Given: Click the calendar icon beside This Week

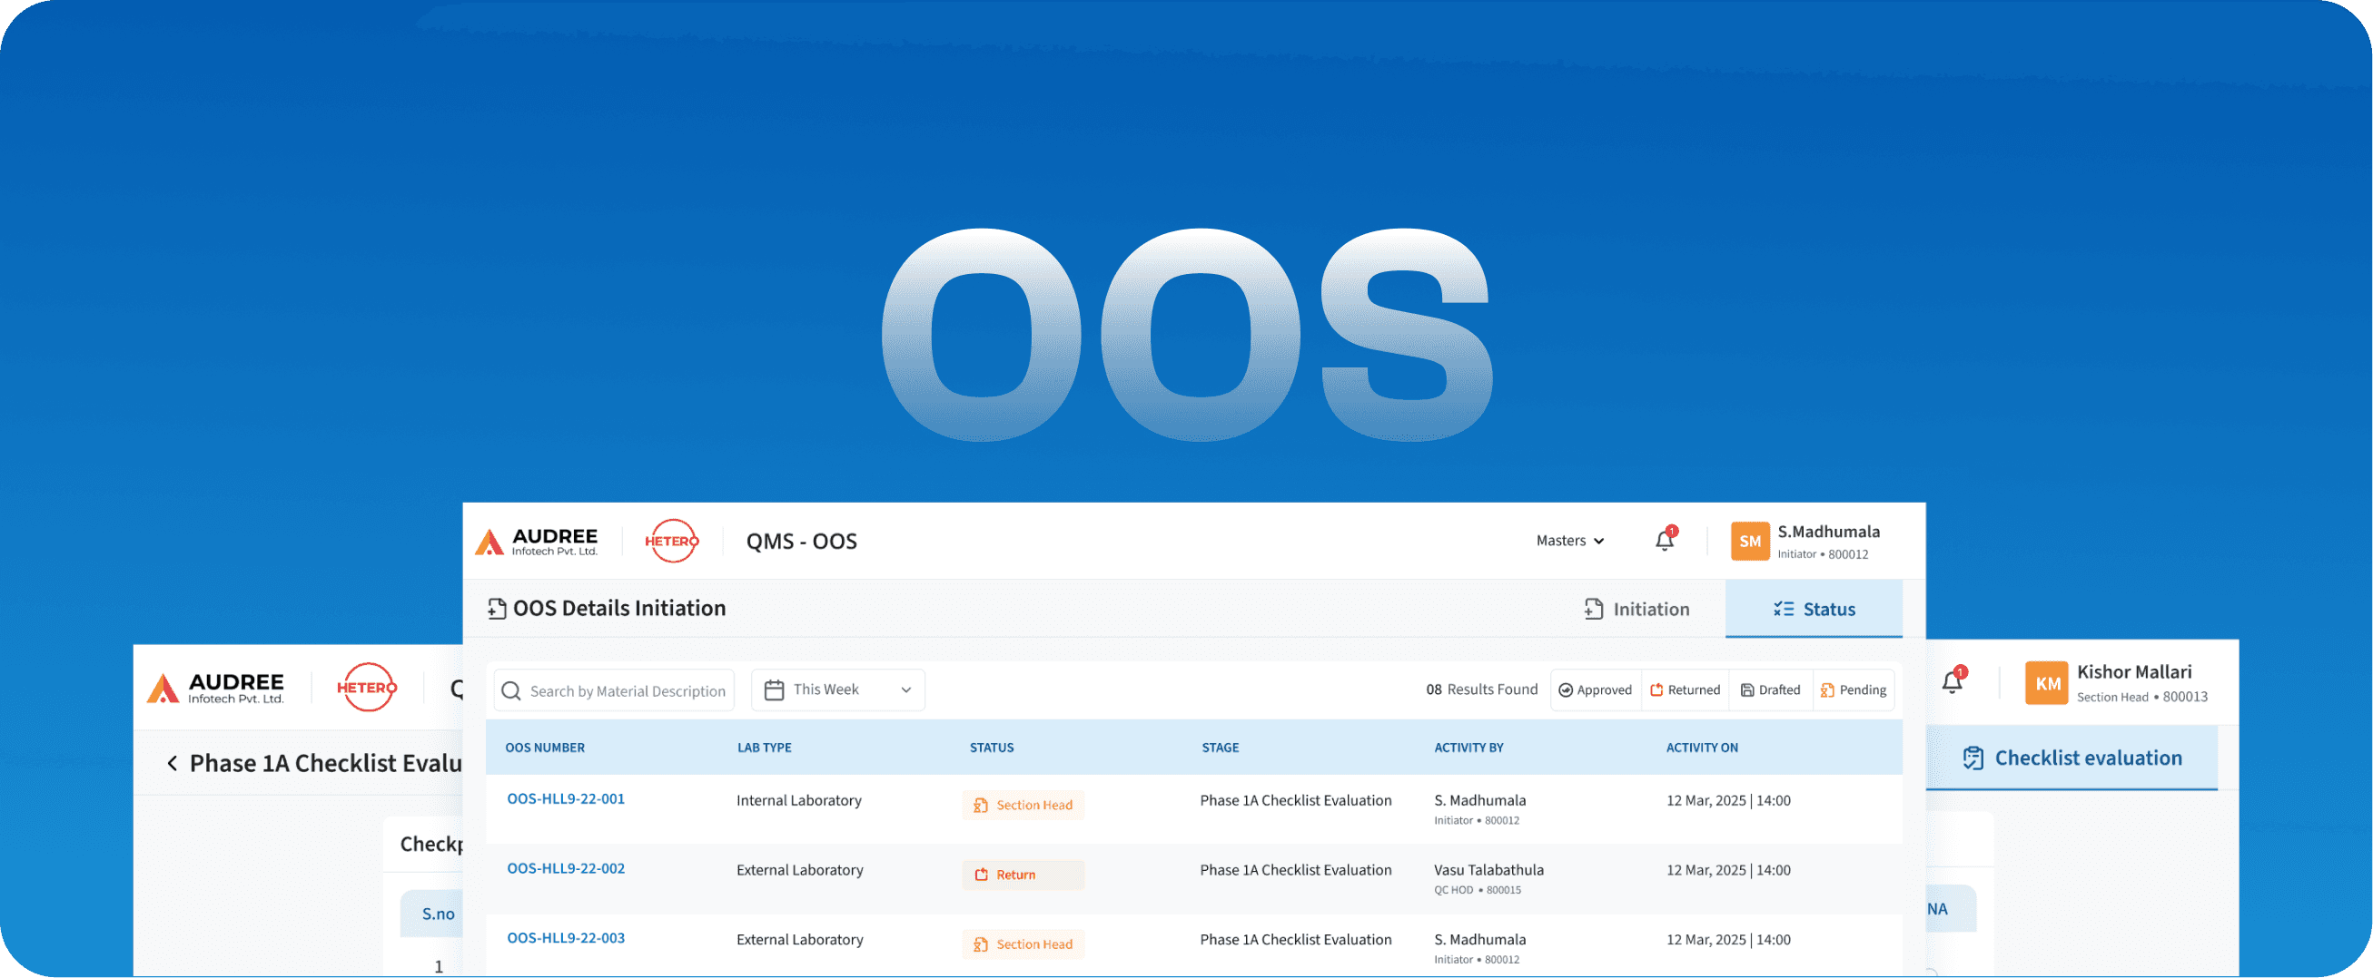Looking at the screenshot, I should pos(774,689).
